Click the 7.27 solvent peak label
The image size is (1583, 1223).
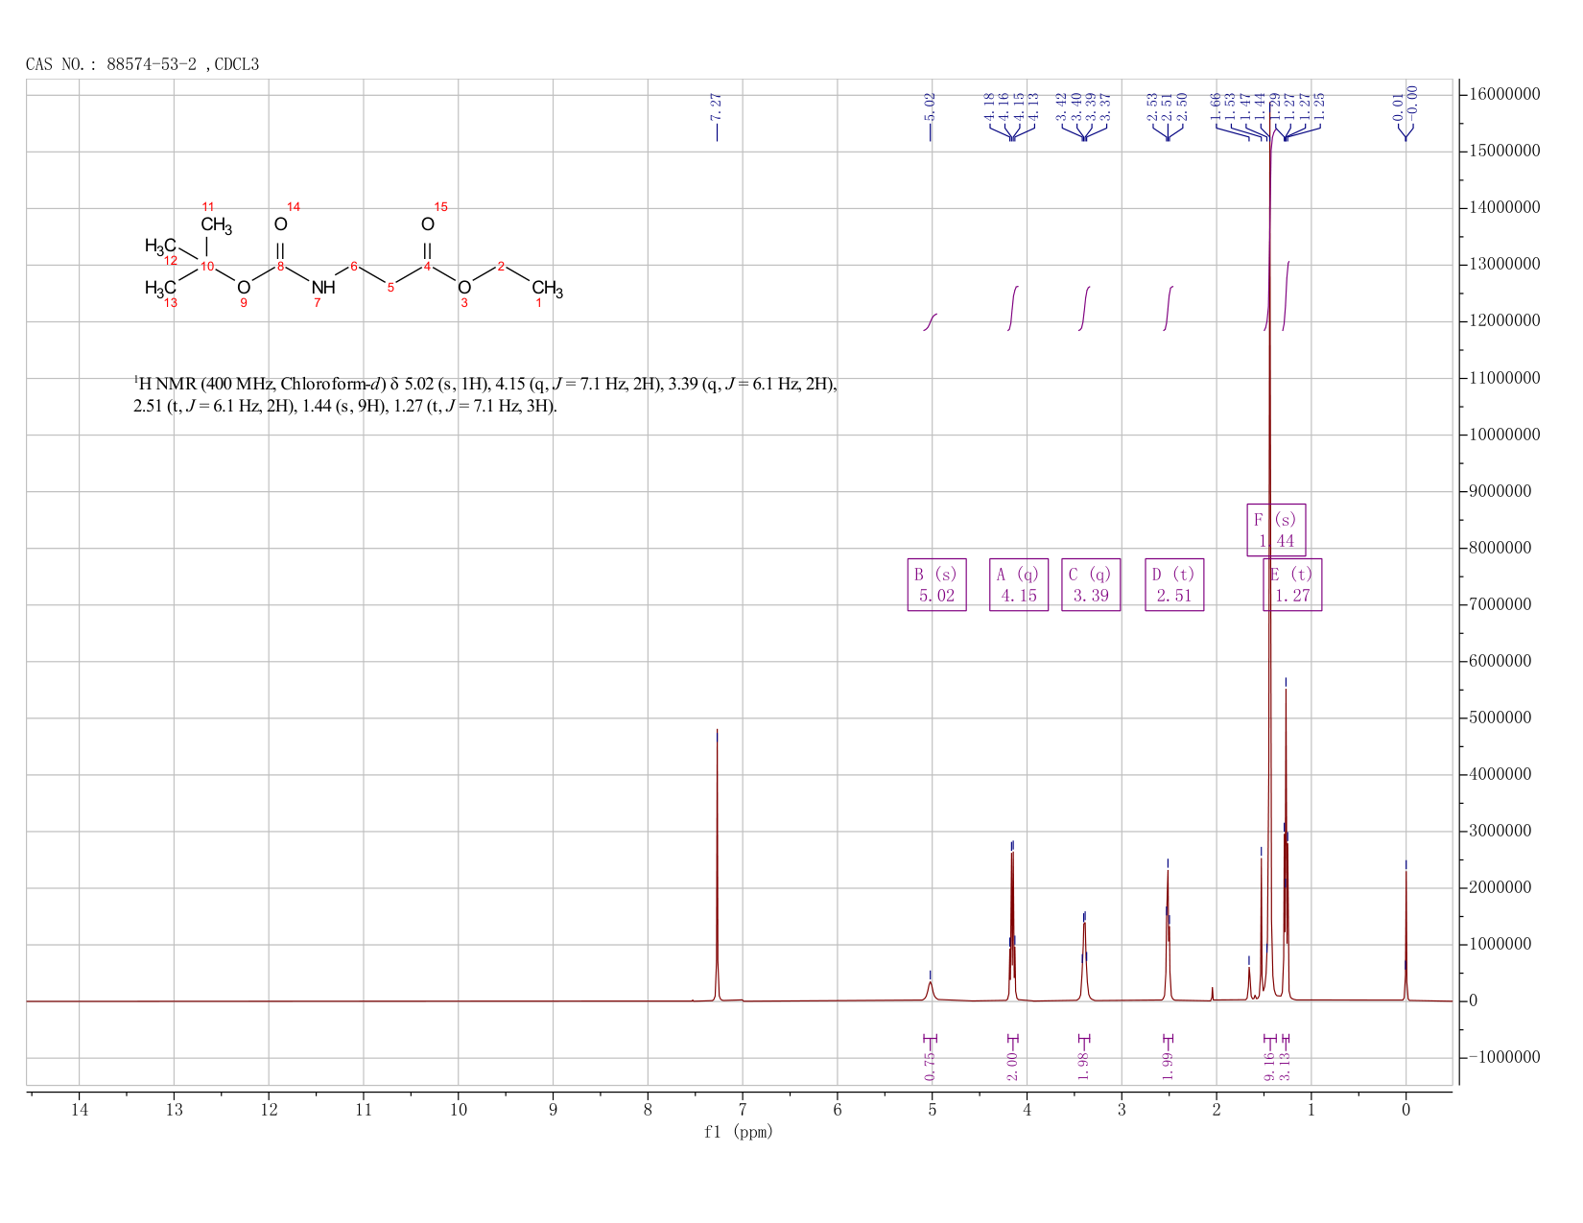(717, 106)
